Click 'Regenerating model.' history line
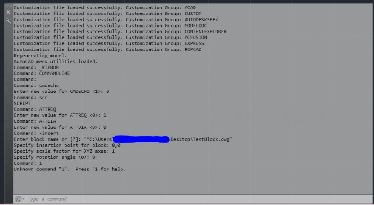 pyautogui.click(x=40, y=56)
